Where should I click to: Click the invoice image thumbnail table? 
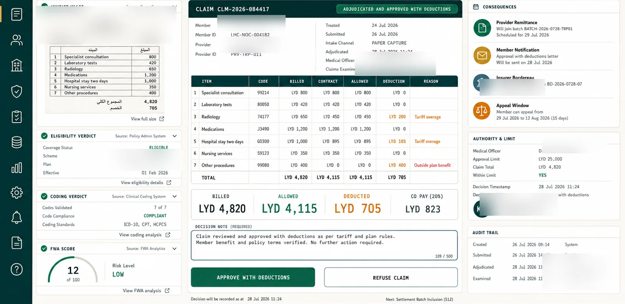pos(105,72)
